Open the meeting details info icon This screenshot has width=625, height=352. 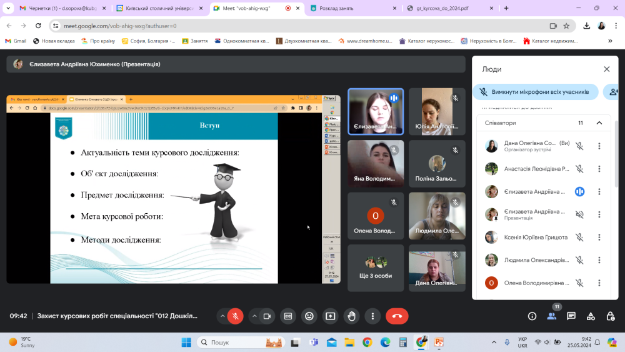tap(532, 316)
